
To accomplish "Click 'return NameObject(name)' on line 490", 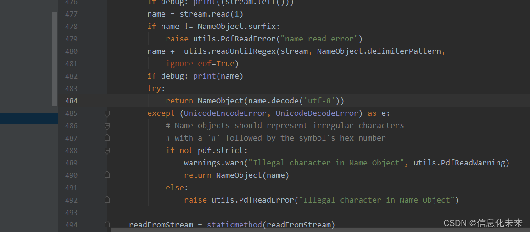I will point(237,175).
